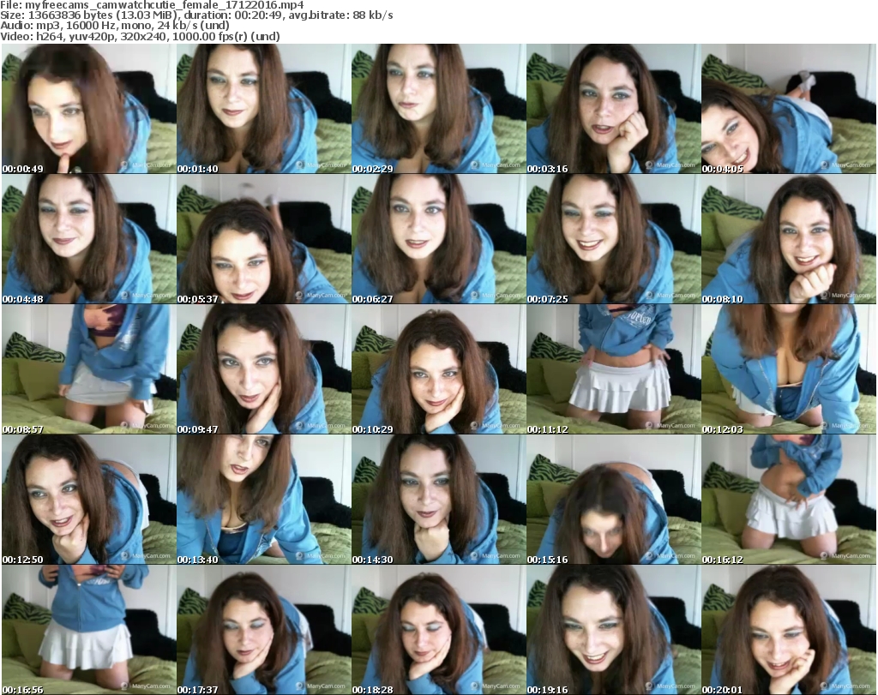Open the last frame at 00:20:01
Viewport: 878px width, 695px height.
tap(788, 630)
